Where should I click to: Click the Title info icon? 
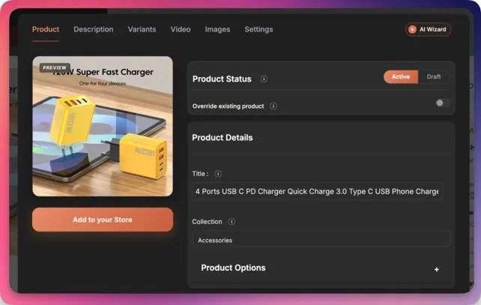(x=218, y=174)
